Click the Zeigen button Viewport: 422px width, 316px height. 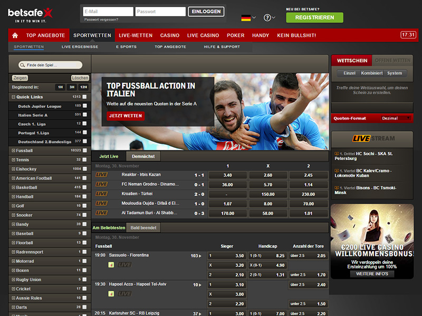click(20, 78)
